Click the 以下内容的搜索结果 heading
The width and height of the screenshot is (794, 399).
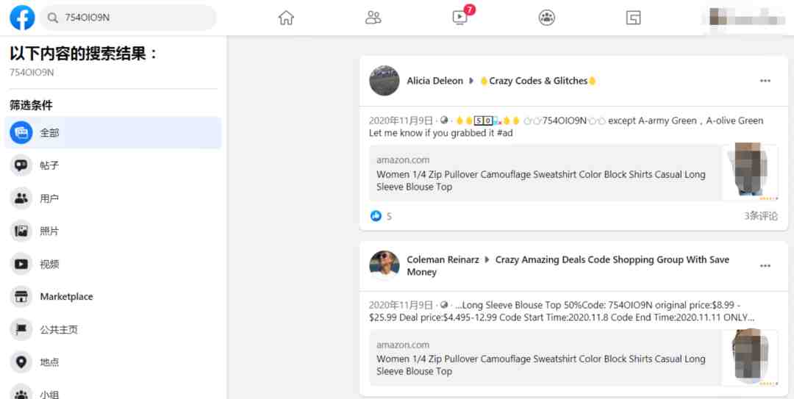tap(84, 53)
